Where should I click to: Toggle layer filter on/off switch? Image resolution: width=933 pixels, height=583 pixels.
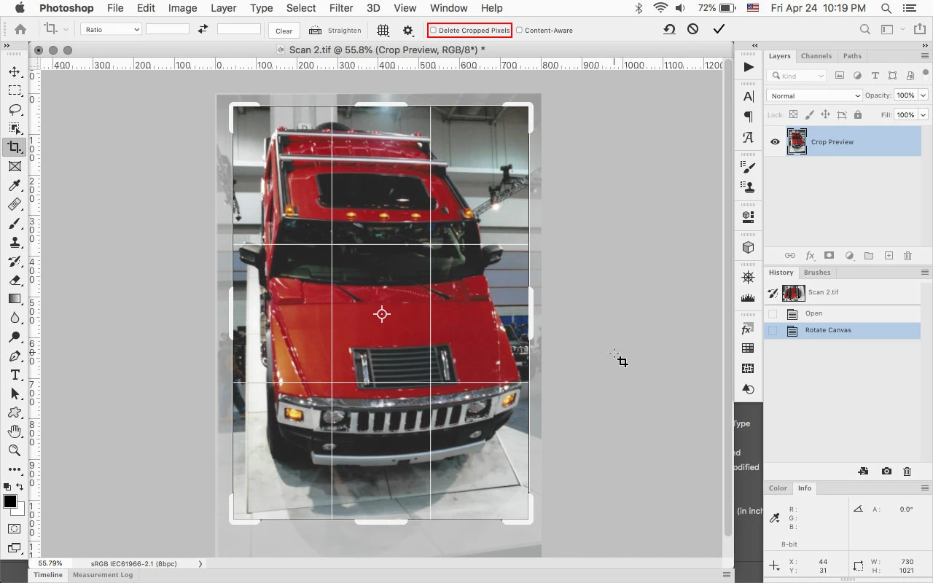tap(926, 72)
